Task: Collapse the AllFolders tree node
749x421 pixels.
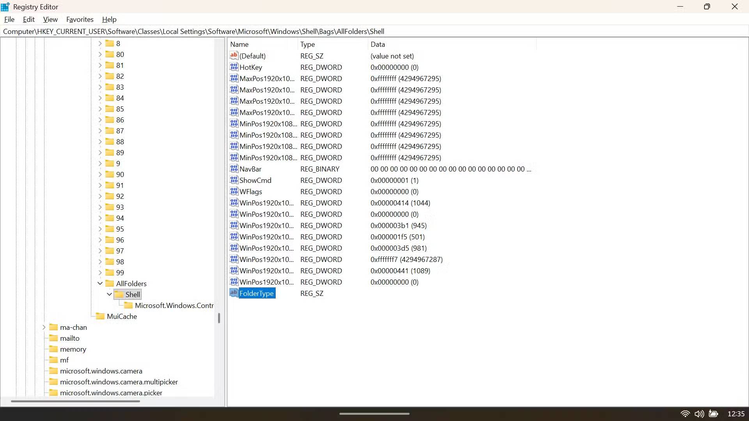Action: pyautogui.click(x=100, y=283)
